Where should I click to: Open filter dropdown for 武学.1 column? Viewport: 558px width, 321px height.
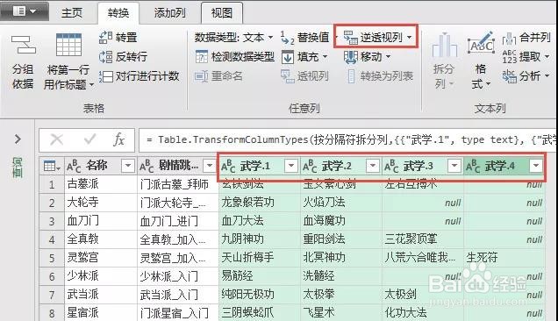pyautogui.click(x=291, y=166)
